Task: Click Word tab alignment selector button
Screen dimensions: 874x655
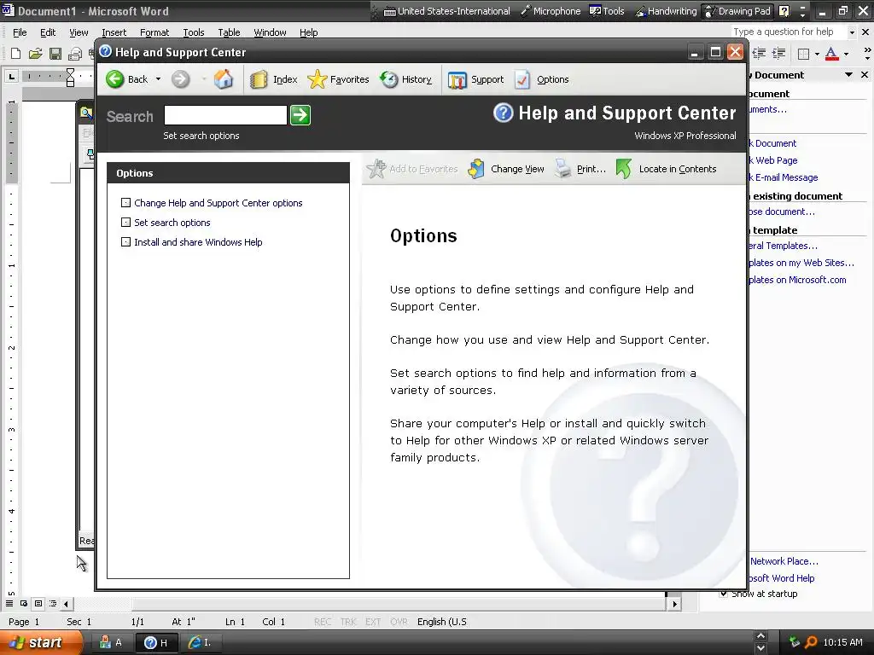Action: click(11, 76)
